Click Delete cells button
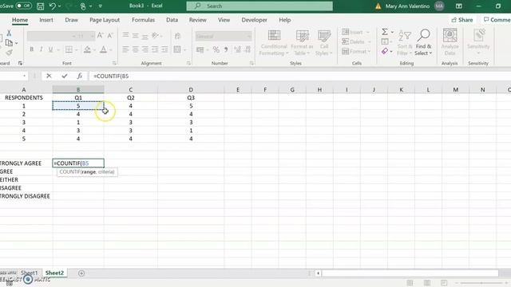This screenshot has width=511, height=287. click(356, 41)
